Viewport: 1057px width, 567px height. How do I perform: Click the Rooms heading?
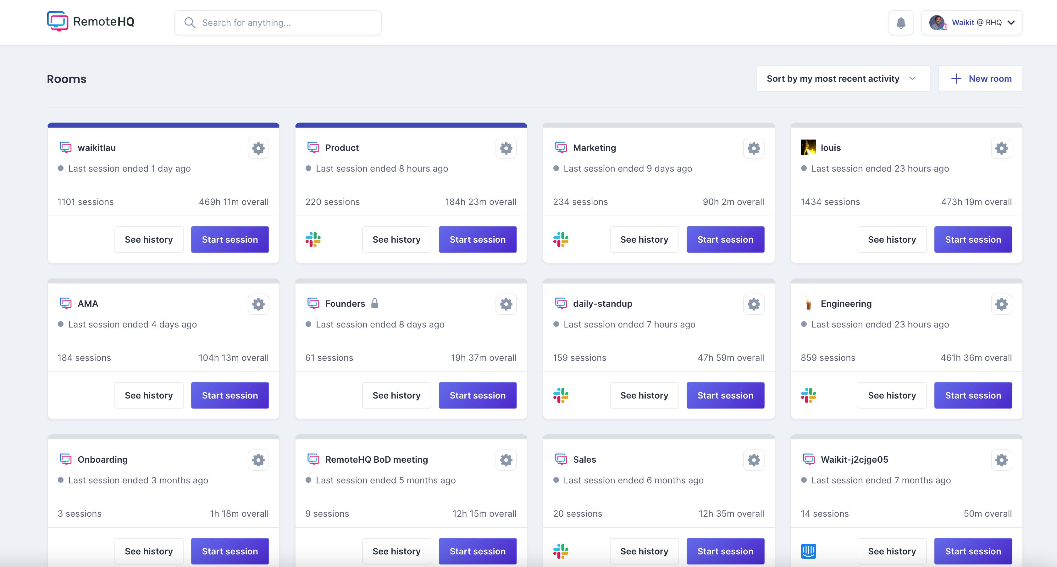(x=66, y=79)
